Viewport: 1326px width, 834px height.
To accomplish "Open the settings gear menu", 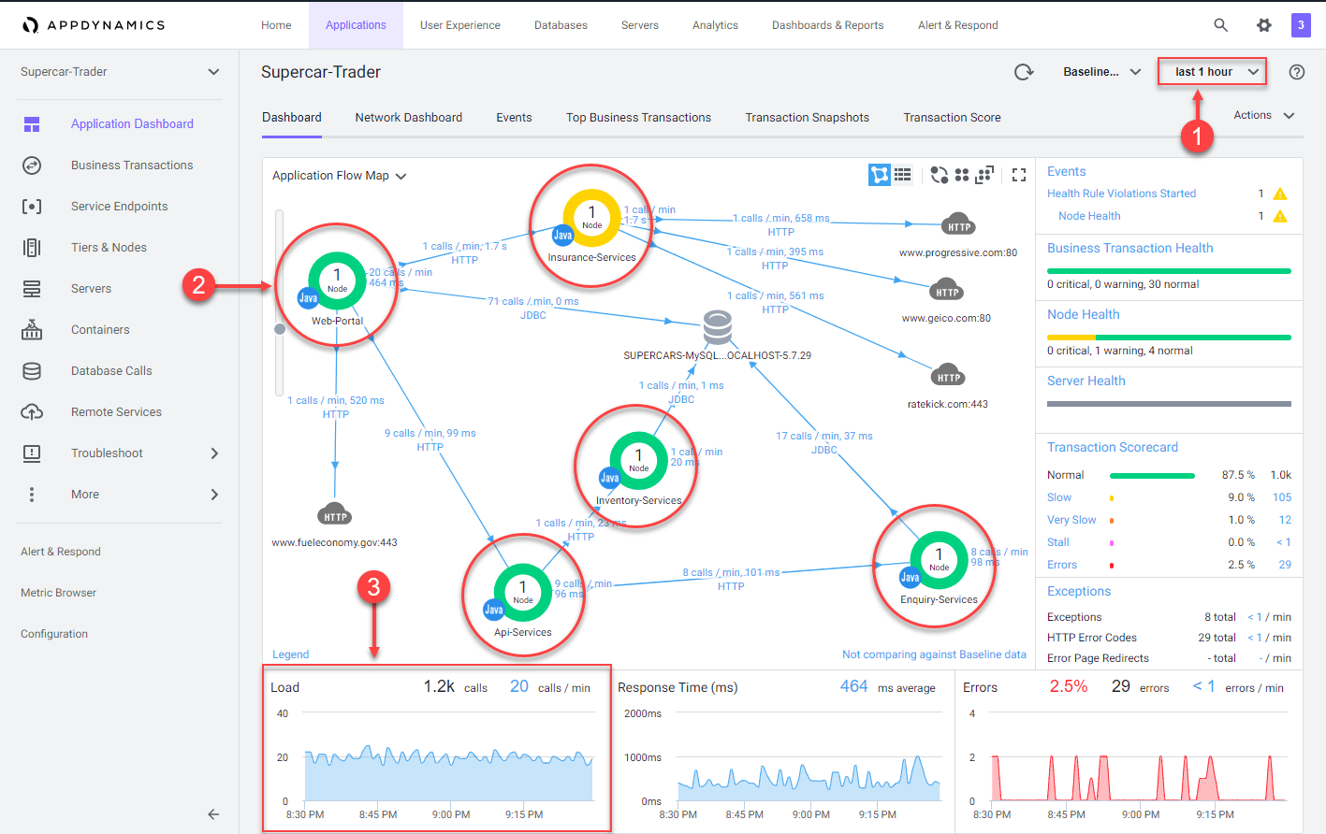I will [1264, 25].
